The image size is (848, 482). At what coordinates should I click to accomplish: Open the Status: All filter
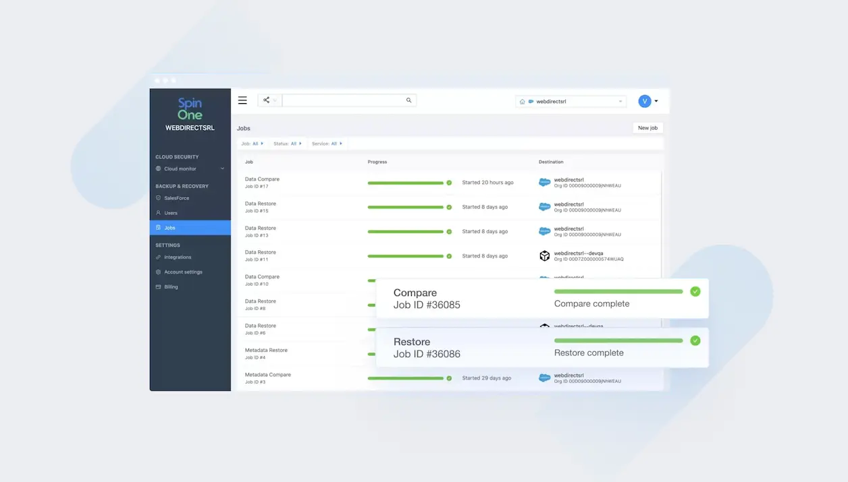click(288, 144)
